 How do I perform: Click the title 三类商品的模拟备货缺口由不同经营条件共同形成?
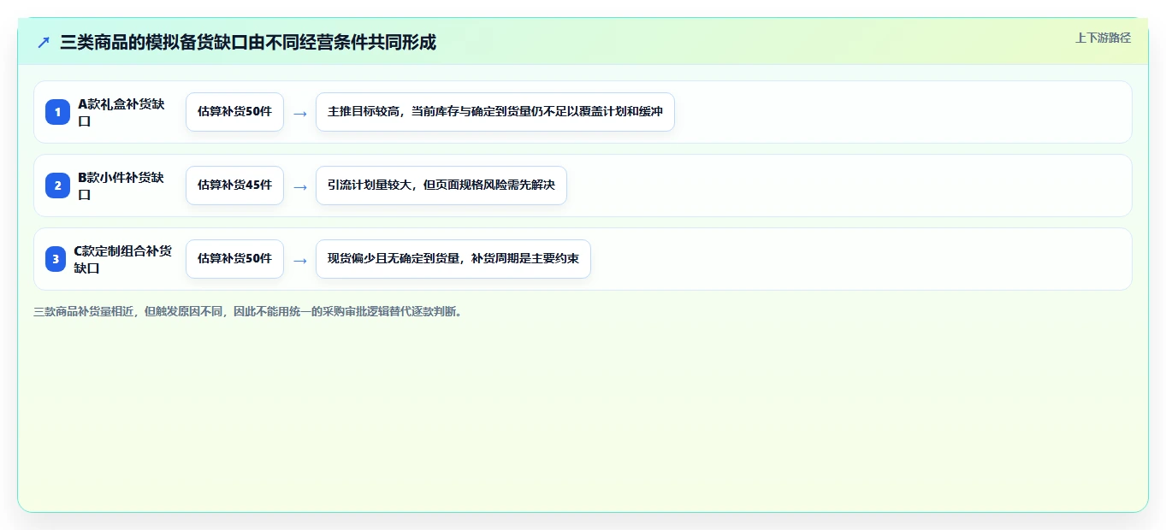click(x=248, y=42)
